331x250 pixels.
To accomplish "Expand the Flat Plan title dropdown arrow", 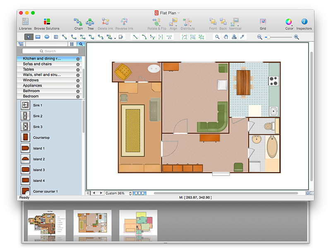I will (179, 13).
